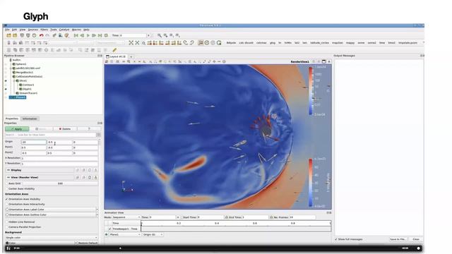
Task: Click the Open file folder icon
Action: click(x=9, y=35)
